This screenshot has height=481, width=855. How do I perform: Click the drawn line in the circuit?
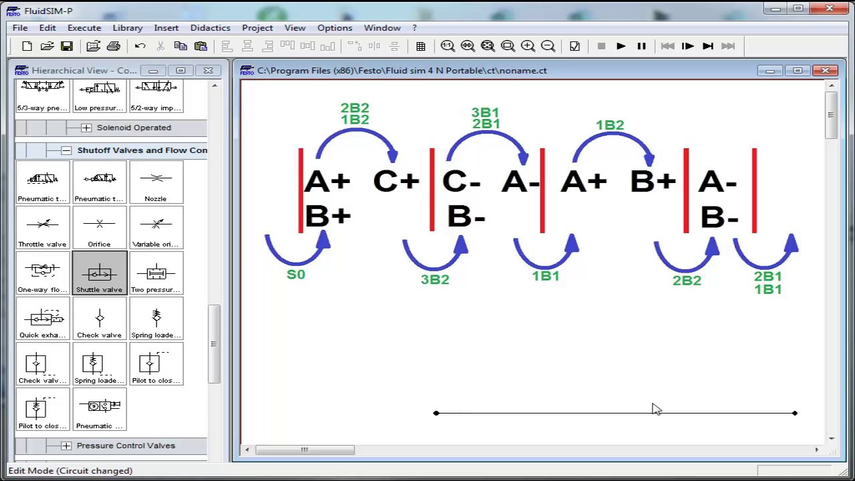tap(615, 413)
